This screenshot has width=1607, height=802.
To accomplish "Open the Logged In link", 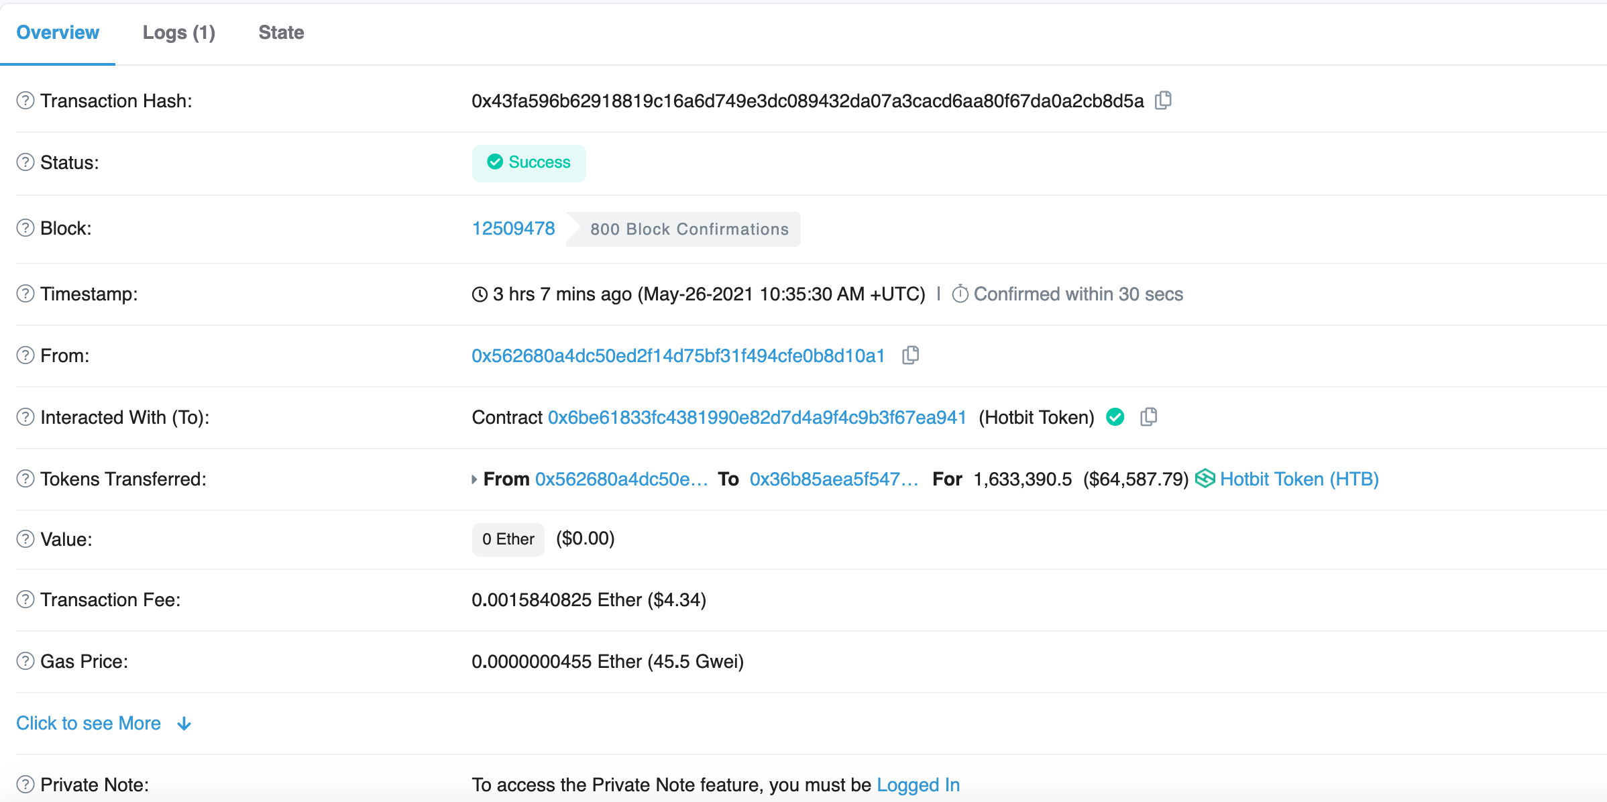I will (918, 785).
